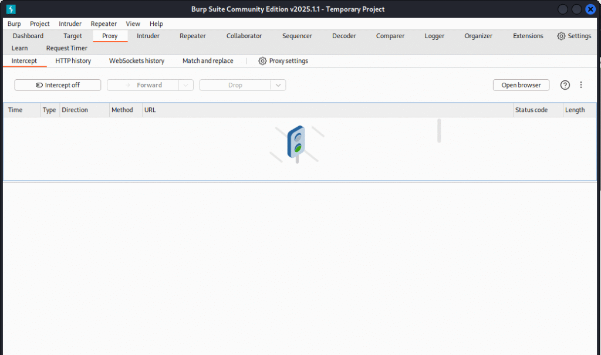This screenshot has height=355, width=601.
Task: Click the Drop button
Action: click(235, 85)
